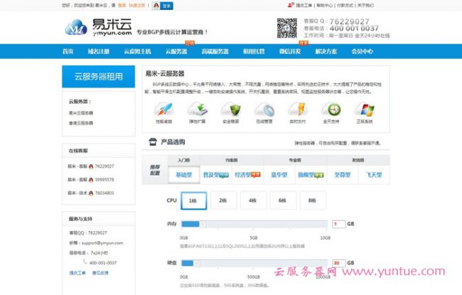
Task: Click the 安全稳固 shield cloud icon
Action: click(231, 110)
